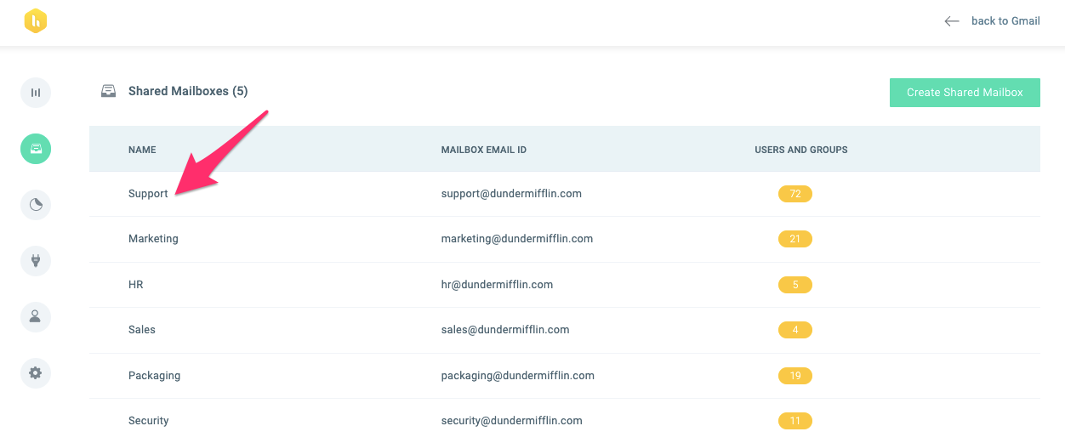Click packaging@dundermifflin.com email ID

[518, 376]
